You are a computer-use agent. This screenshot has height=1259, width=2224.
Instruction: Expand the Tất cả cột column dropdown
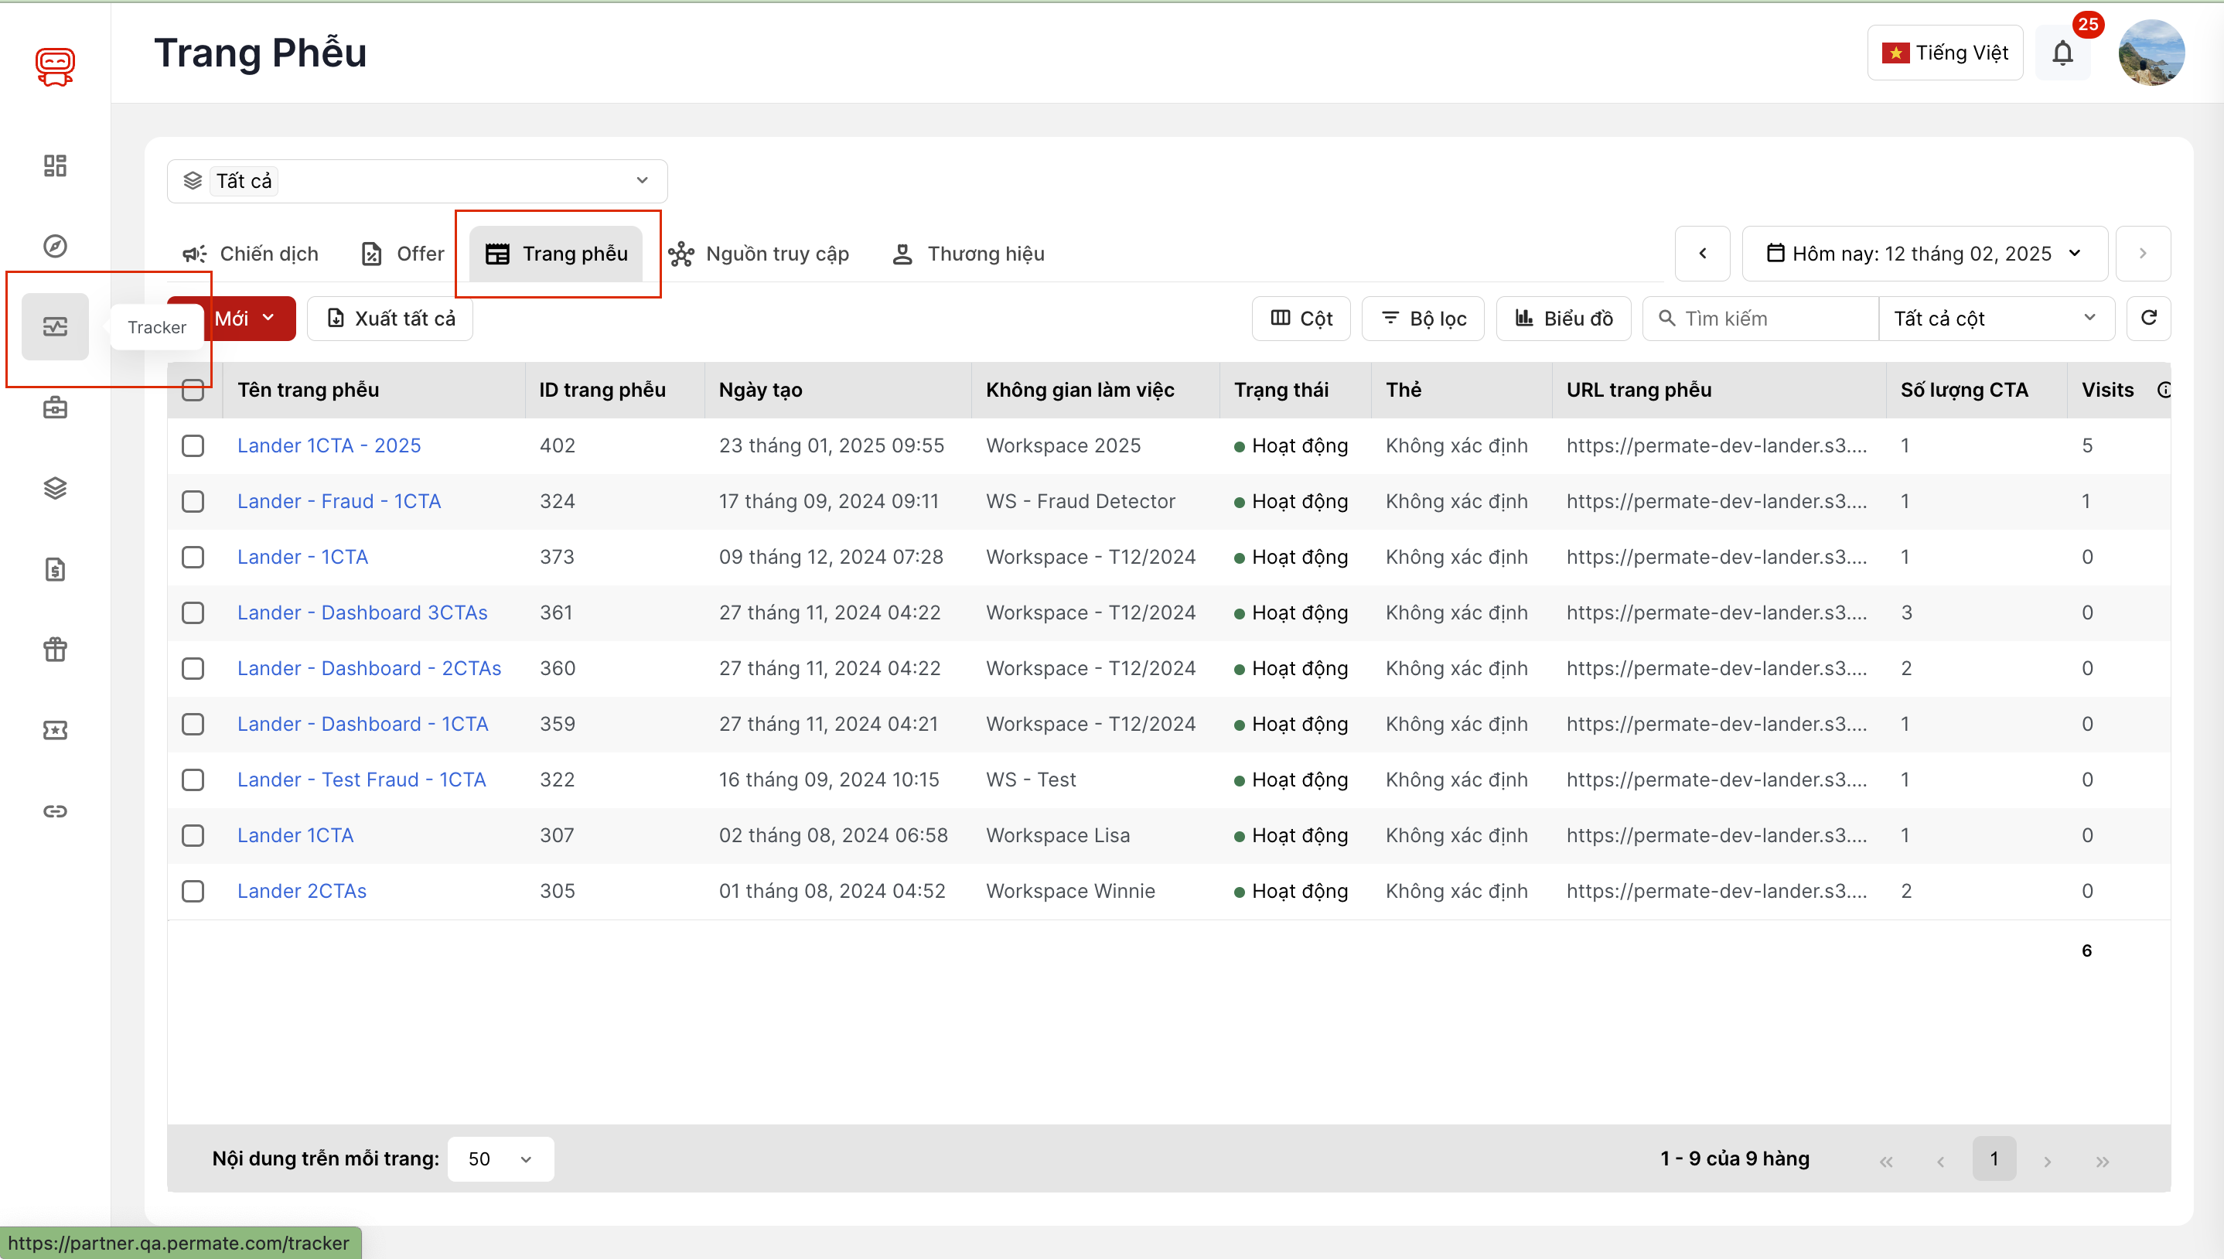pyautogui.click(x=1994, y=318)
